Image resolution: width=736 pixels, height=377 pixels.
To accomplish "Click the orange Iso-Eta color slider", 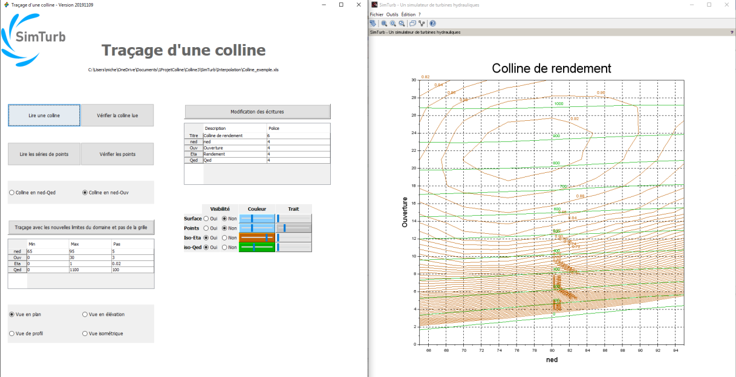I will (257, 238).
